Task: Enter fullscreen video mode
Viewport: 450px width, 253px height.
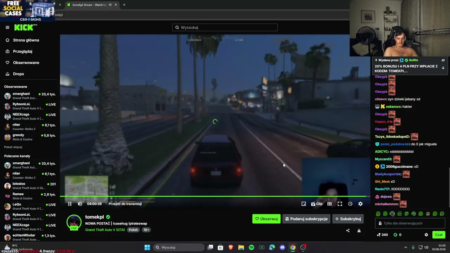Action: [x=340, y=204]
